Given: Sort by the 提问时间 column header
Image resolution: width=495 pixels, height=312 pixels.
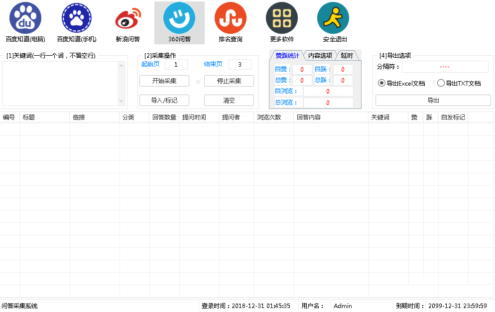Looking at the screenshot, I should click(x=199, y=117).
